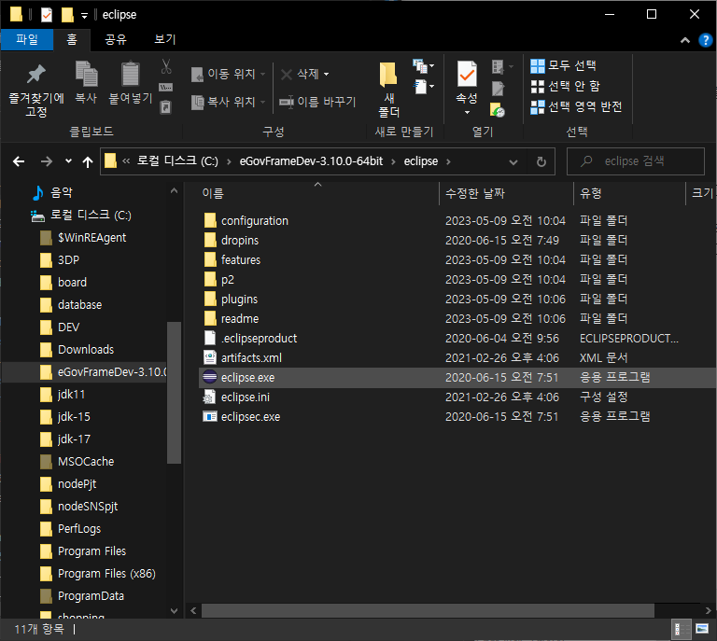Image resolution: width=717 pixels, height=641 pixels.
Task: Open the Properties checkmark icon
Action: [x=467, y=74]
